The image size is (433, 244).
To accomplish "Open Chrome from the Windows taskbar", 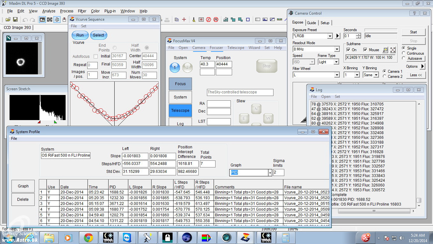I will point(88,237).
